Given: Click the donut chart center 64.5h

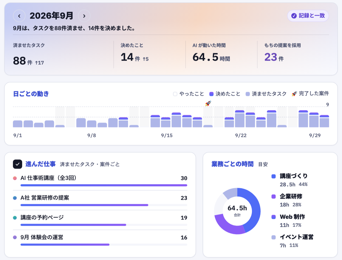Looking at the screenshot, I should click(x=237, y=209).
